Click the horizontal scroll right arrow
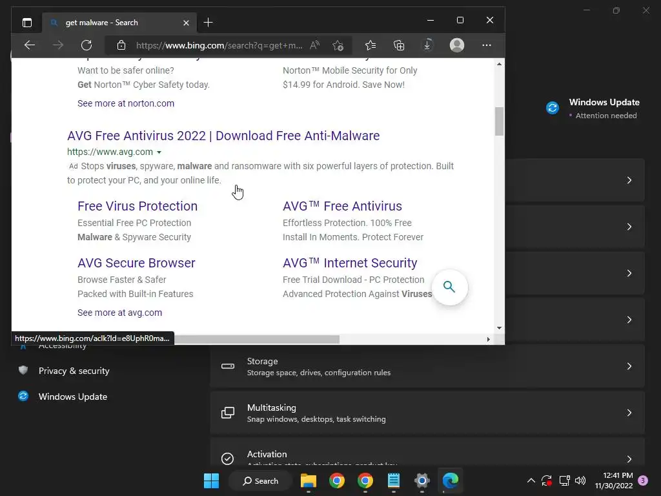Screen dimensions: 661x496 [488, 340]
